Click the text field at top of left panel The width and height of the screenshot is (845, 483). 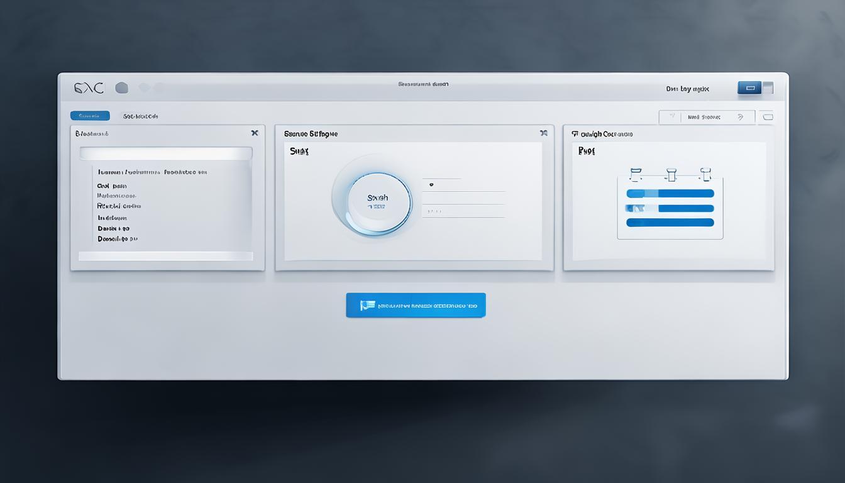click(166, 153)
